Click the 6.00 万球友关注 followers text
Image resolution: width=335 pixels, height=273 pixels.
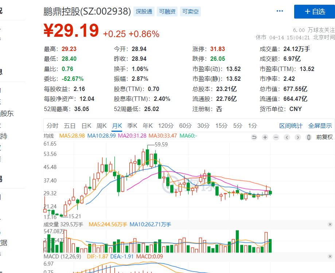[x=313, y=30]
